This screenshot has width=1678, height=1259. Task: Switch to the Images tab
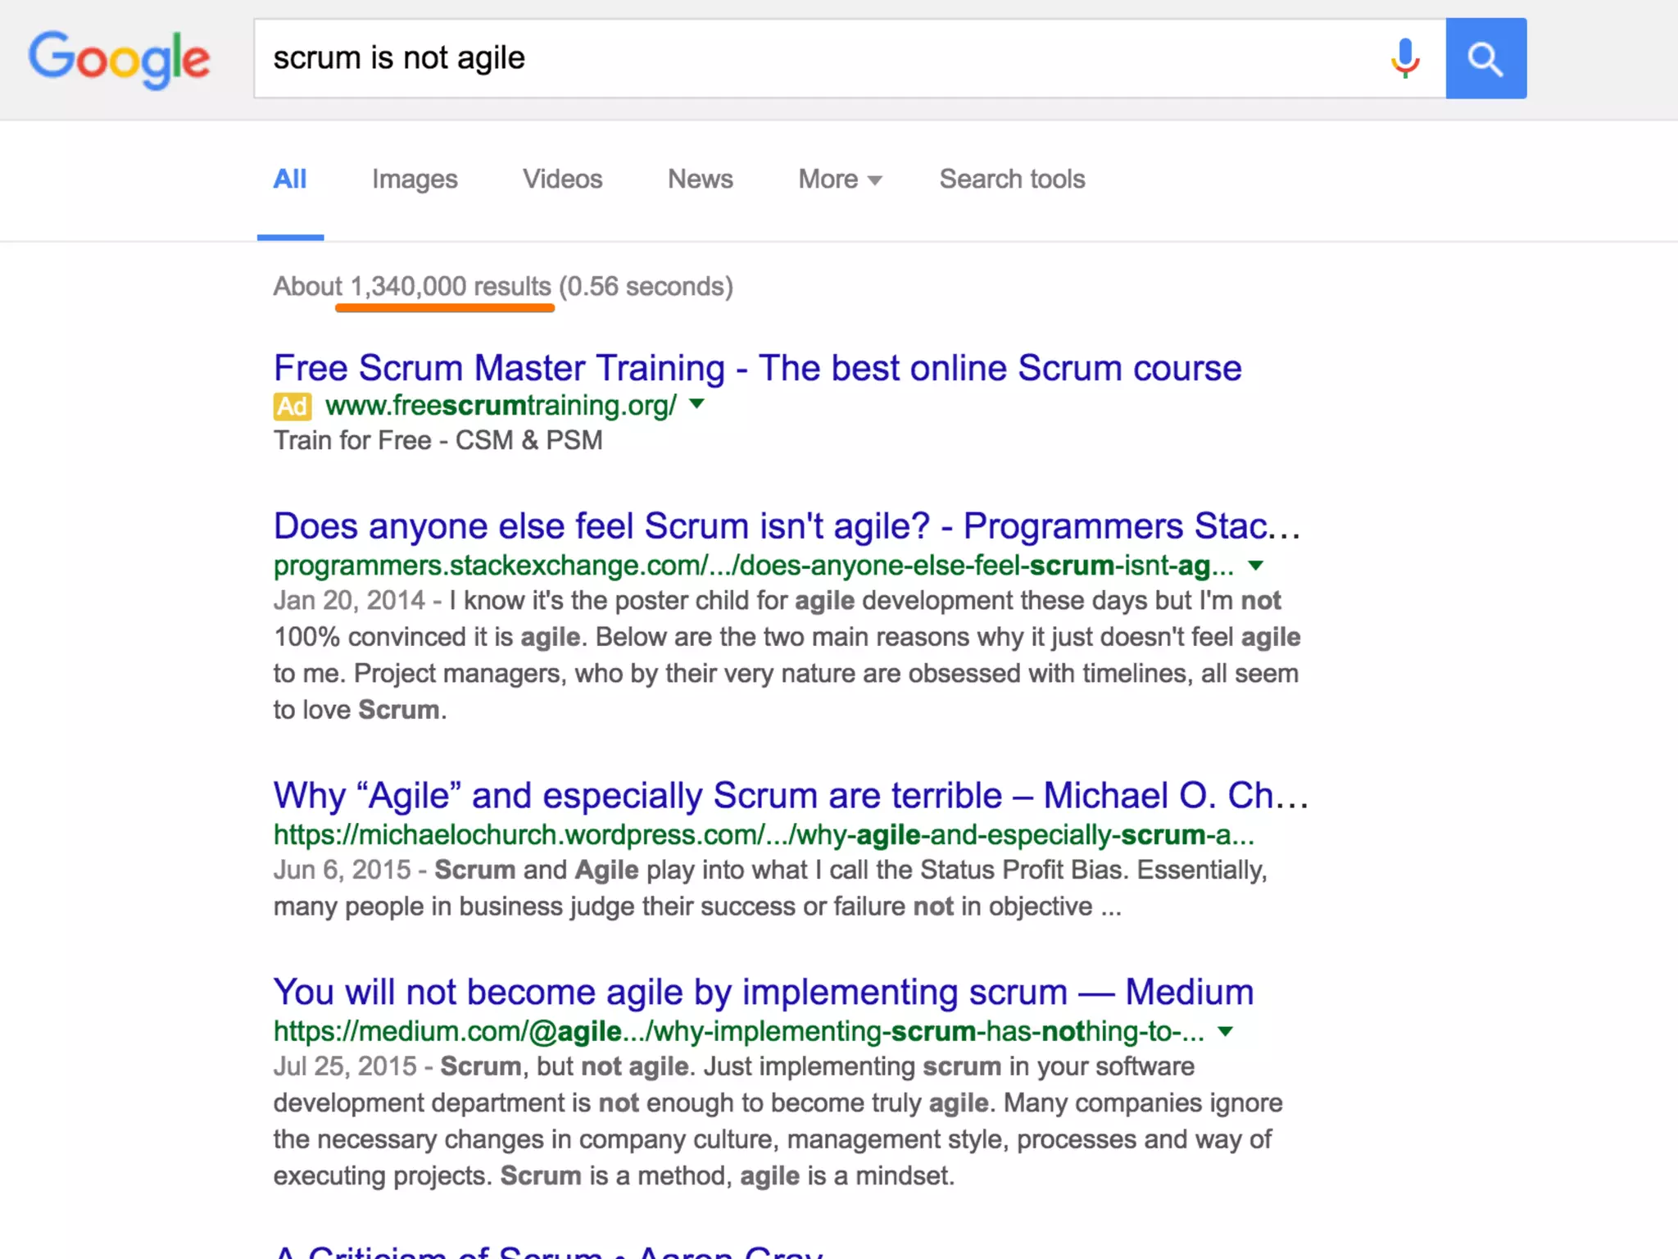pyautogui.click(x=415, y=179)
